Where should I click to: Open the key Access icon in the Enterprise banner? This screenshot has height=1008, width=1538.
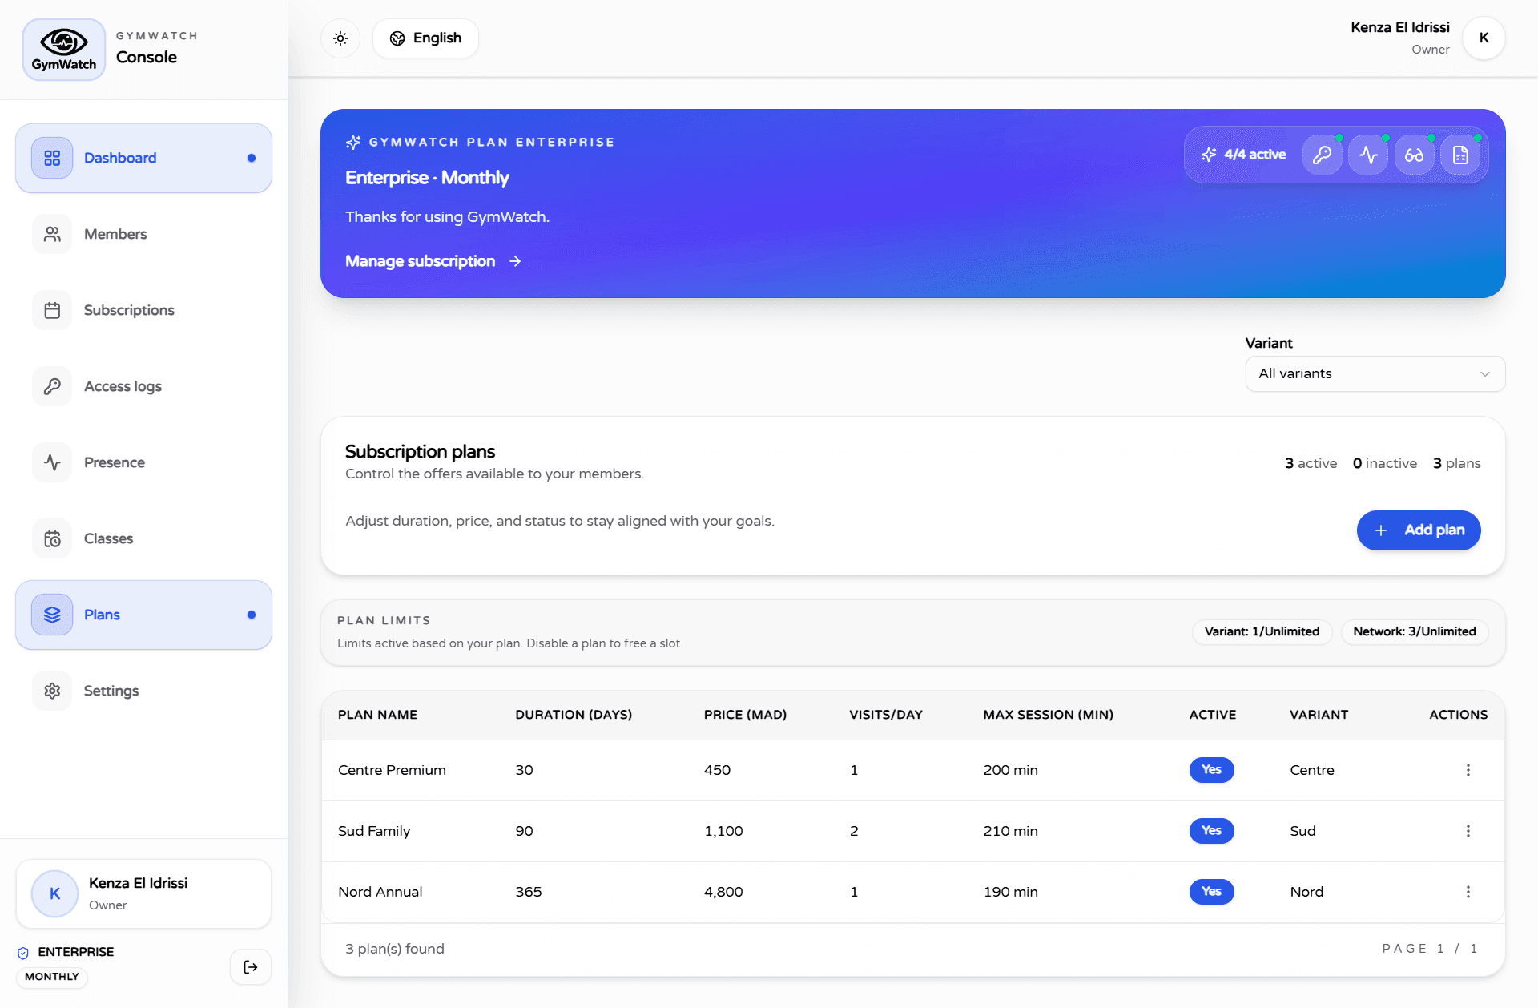click(1322, 155)
